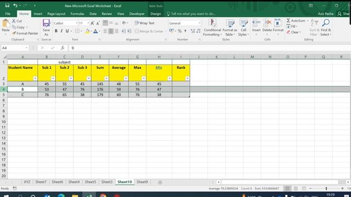
Task: Toggle top vertical alignment
Action: click(x=105, y=23)
